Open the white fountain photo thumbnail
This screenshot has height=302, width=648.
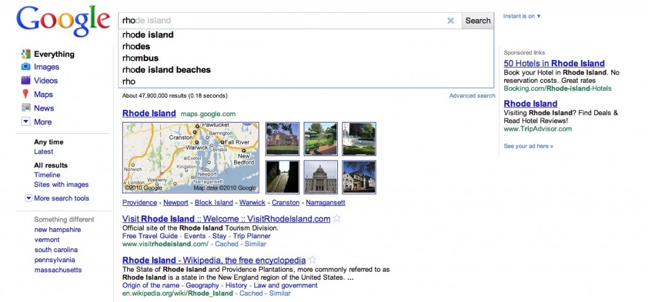point(359,138)
